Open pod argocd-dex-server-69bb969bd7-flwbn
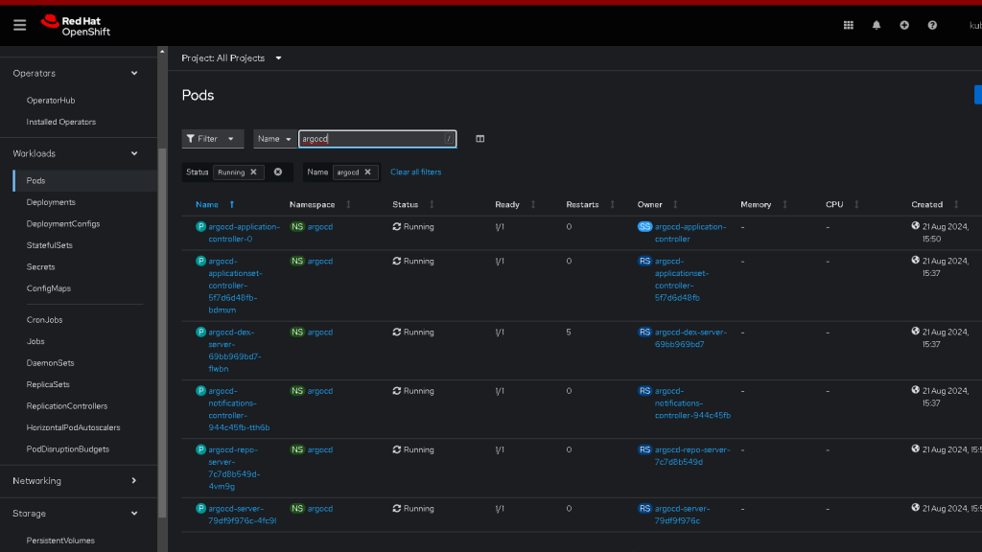This screenshot has height=552, width=982. click(x=235, y=351)
